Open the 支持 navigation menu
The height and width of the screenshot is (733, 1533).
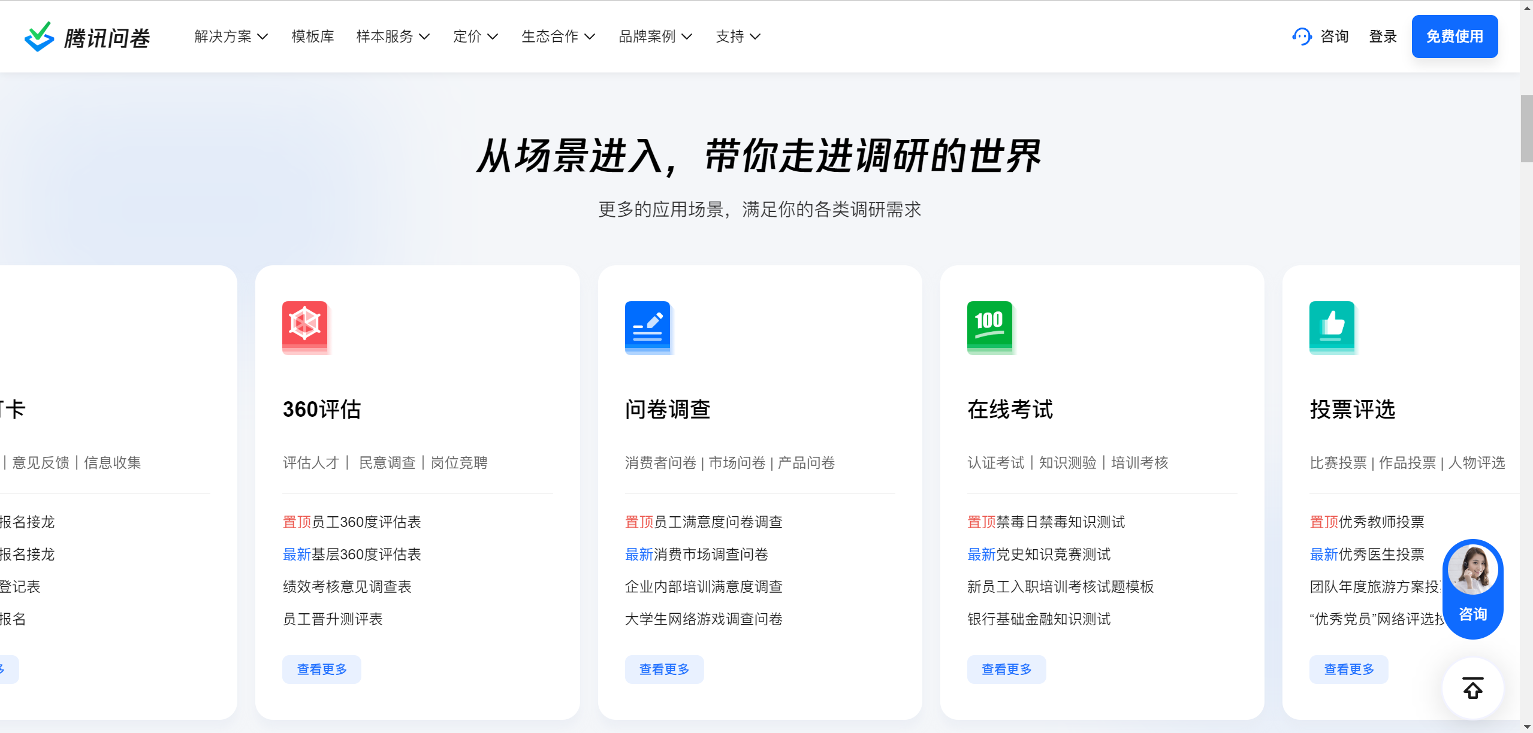(738, 37)
